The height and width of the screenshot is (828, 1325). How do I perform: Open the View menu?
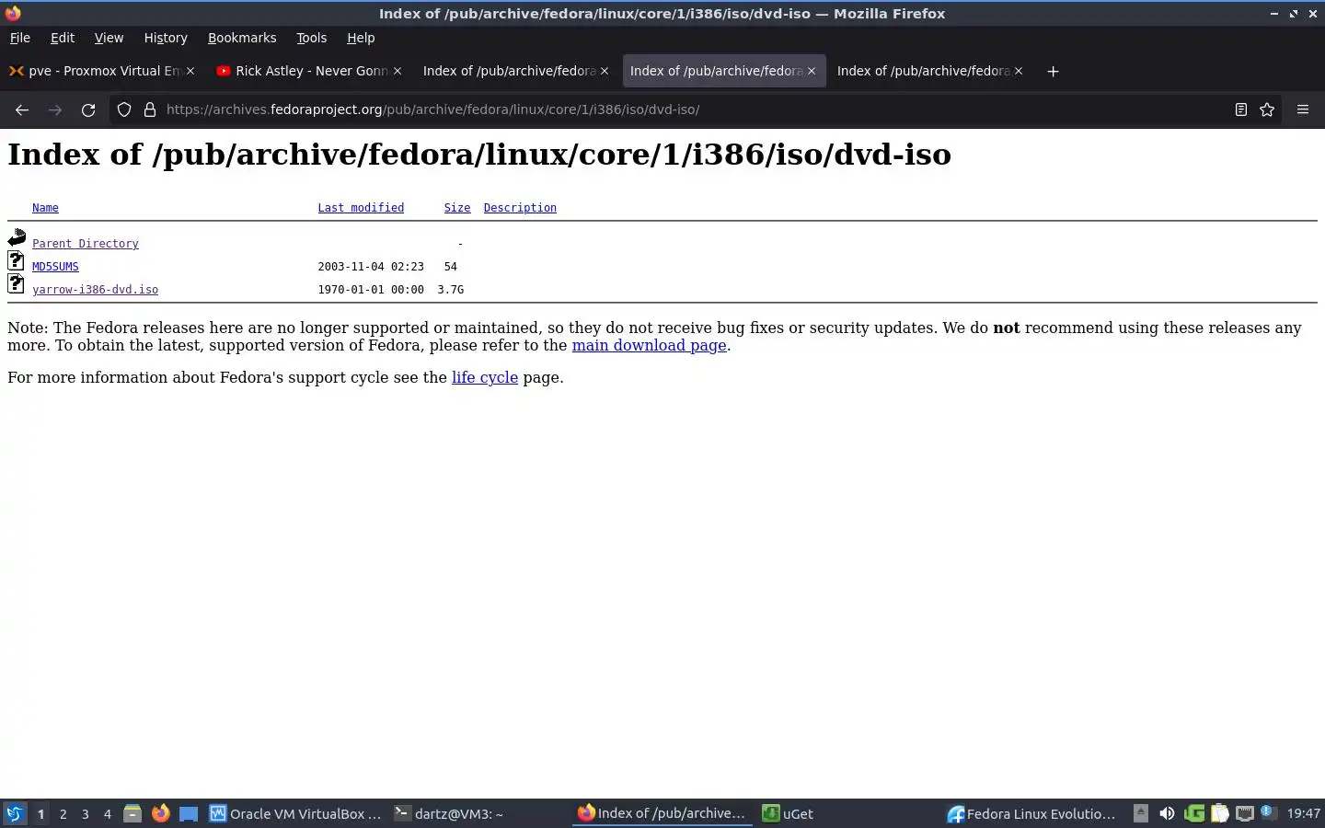(x=109, y=38)
